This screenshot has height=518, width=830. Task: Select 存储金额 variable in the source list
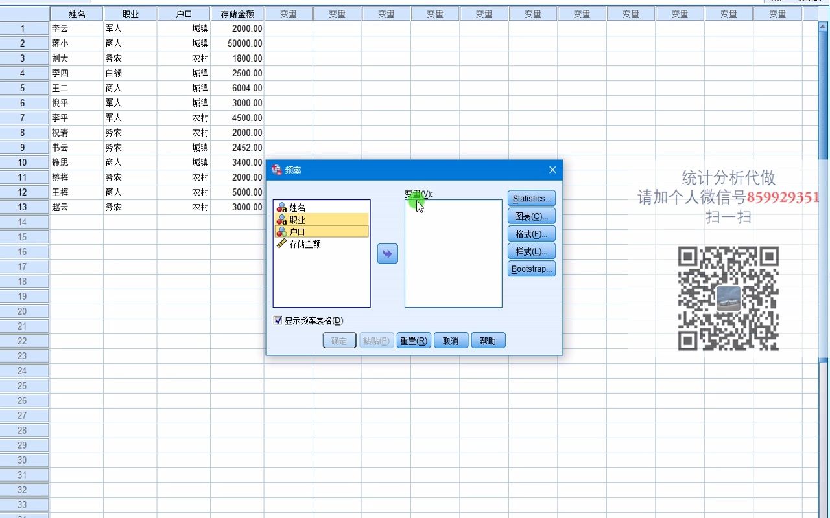[322, 244]
